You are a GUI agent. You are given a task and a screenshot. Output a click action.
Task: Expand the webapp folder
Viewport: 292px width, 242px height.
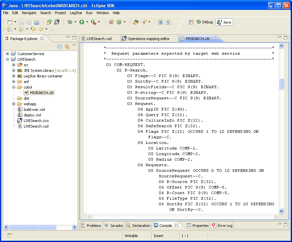(x=13, y=104)
